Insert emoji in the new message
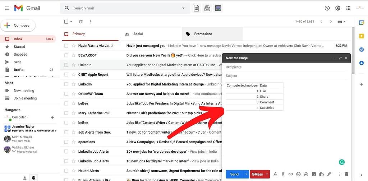The height and width of the screenshot is (181, 368). pos(299,174)
